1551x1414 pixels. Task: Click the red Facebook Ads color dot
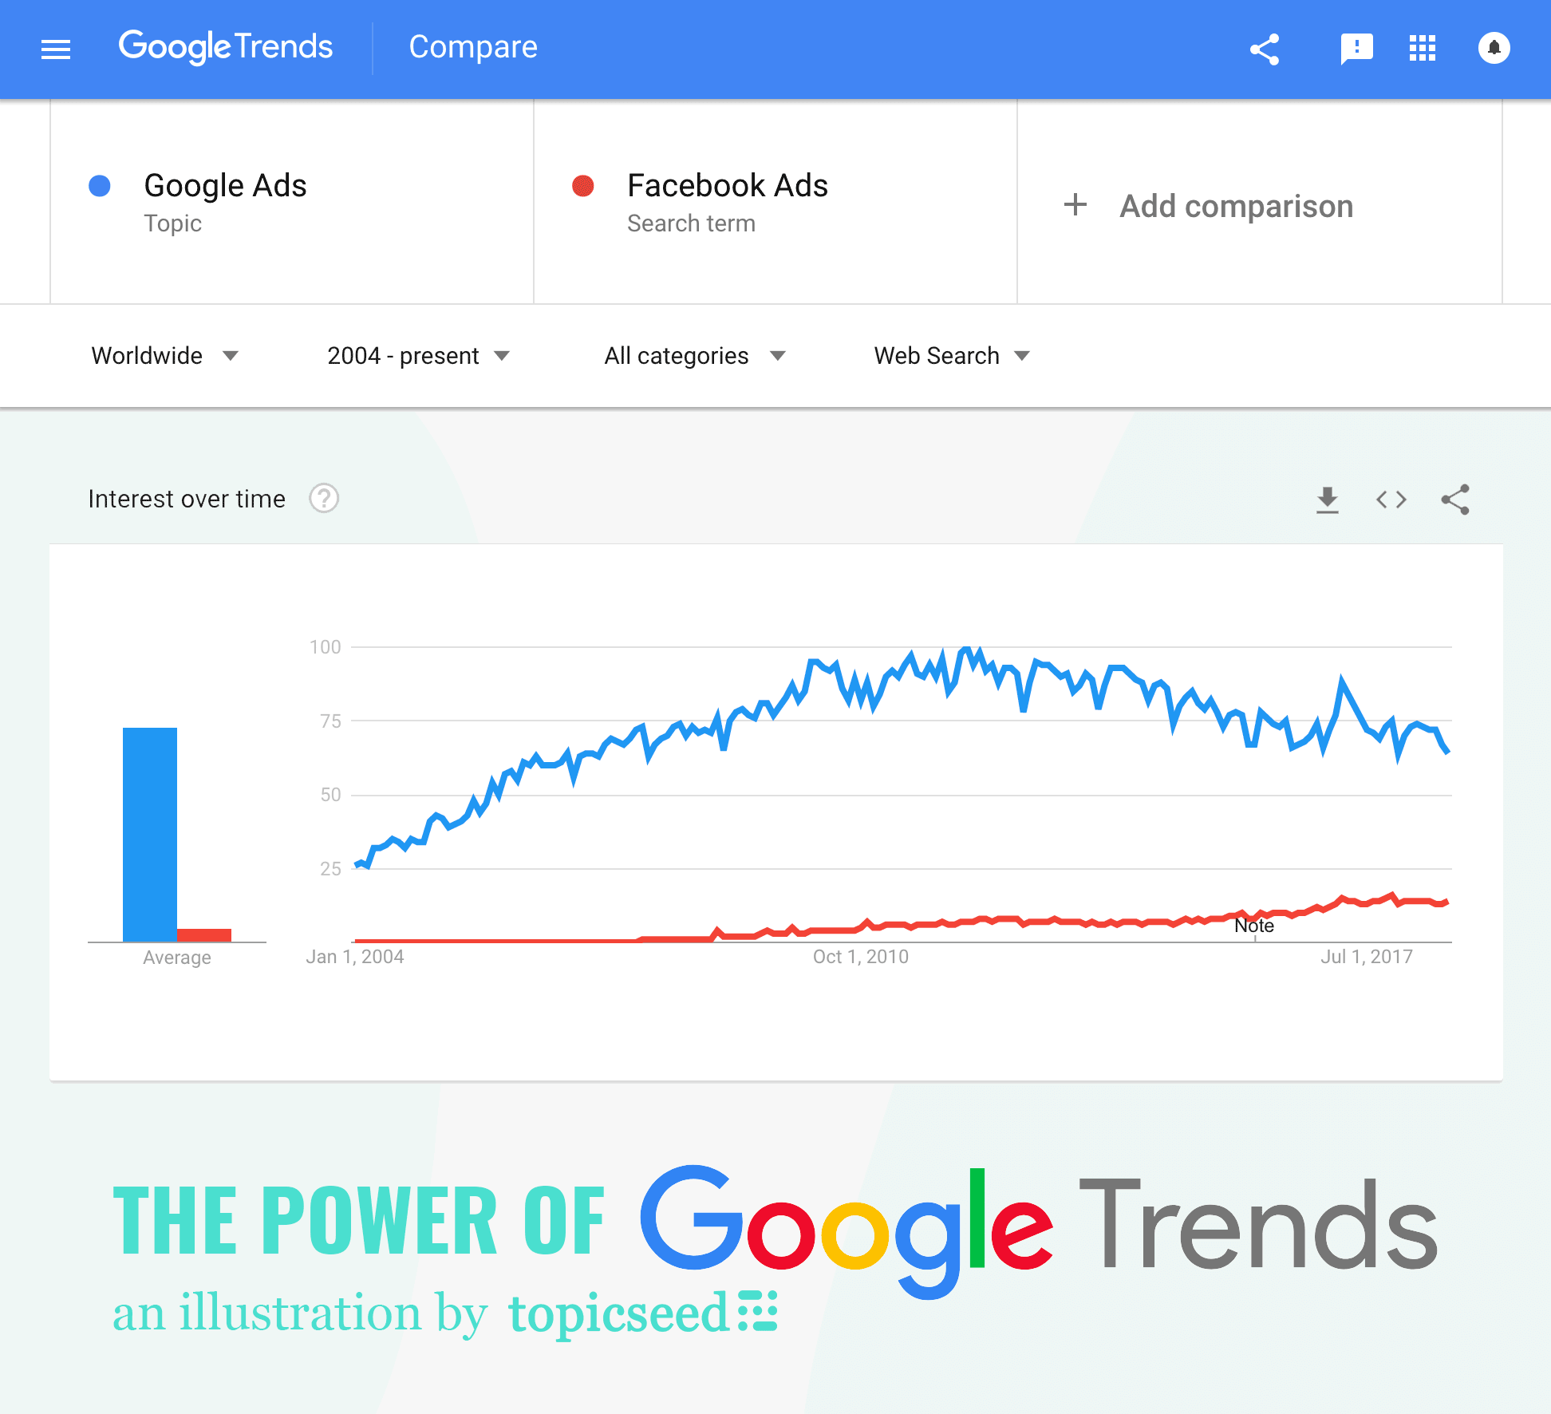click(x=583, y=185)
